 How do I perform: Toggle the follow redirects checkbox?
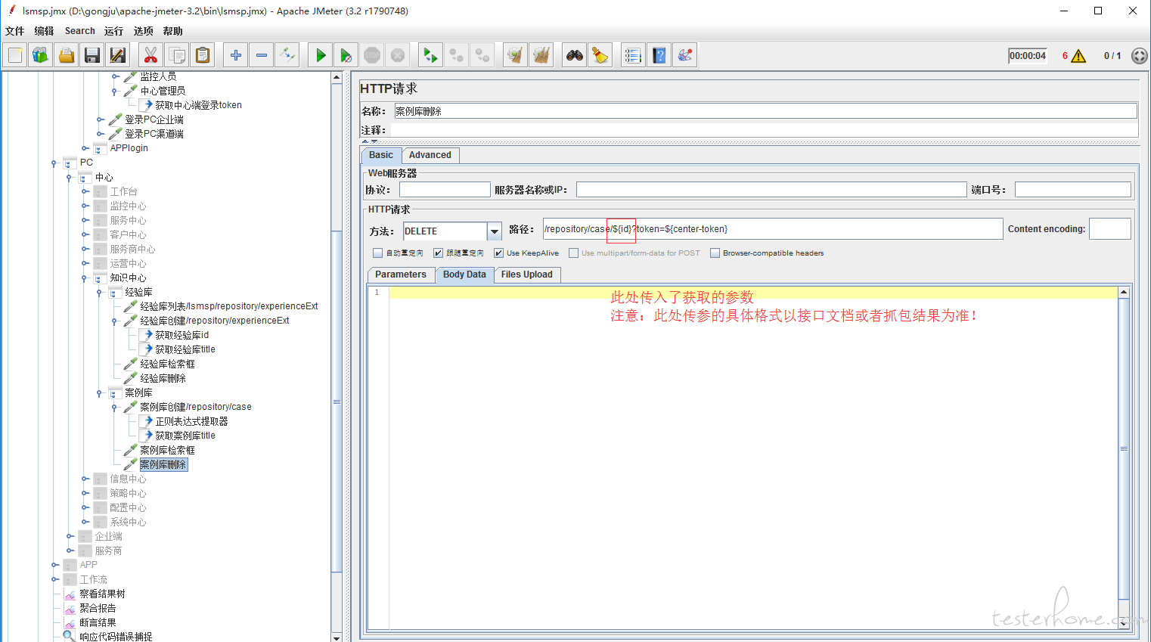pos(438,253)
